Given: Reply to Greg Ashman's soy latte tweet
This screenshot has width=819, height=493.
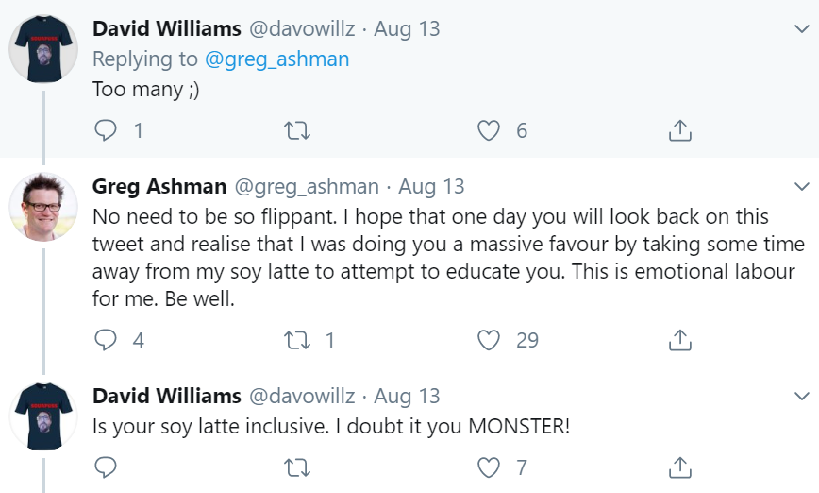Looking at the screenshot, I should click(107, 339).
